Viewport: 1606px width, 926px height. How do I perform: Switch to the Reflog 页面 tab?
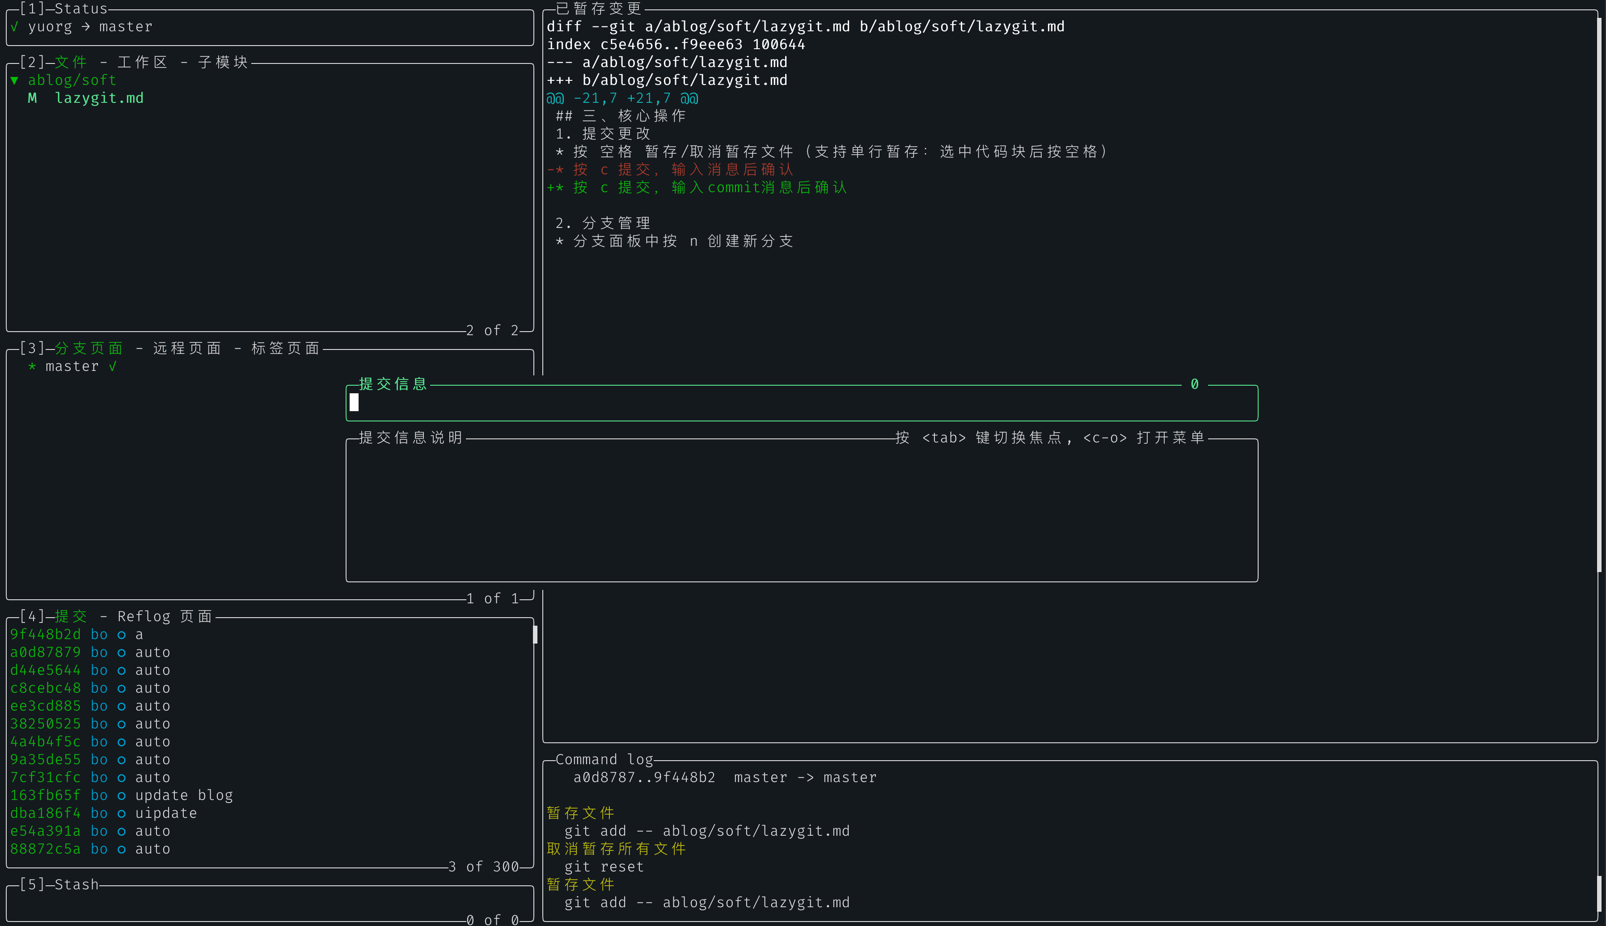tap(164, 616)
